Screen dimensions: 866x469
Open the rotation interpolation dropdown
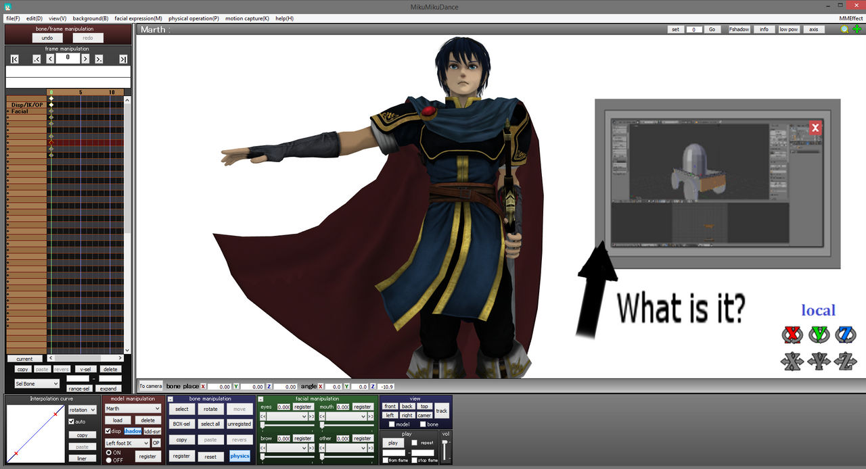[x=83, y=410]
